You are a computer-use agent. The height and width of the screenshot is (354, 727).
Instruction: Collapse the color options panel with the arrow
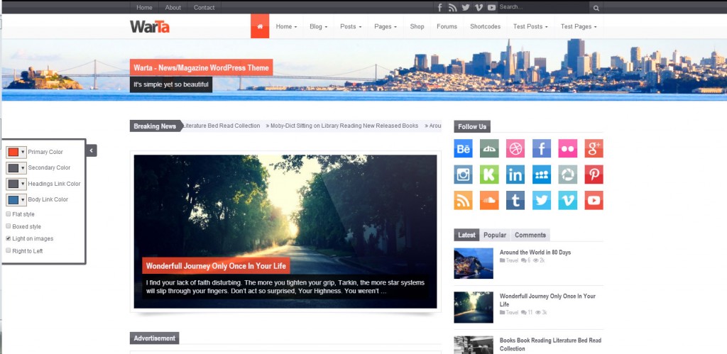(92, 150)
